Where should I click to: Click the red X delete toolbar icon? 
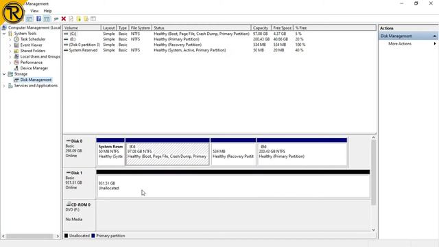click(64, 19)
